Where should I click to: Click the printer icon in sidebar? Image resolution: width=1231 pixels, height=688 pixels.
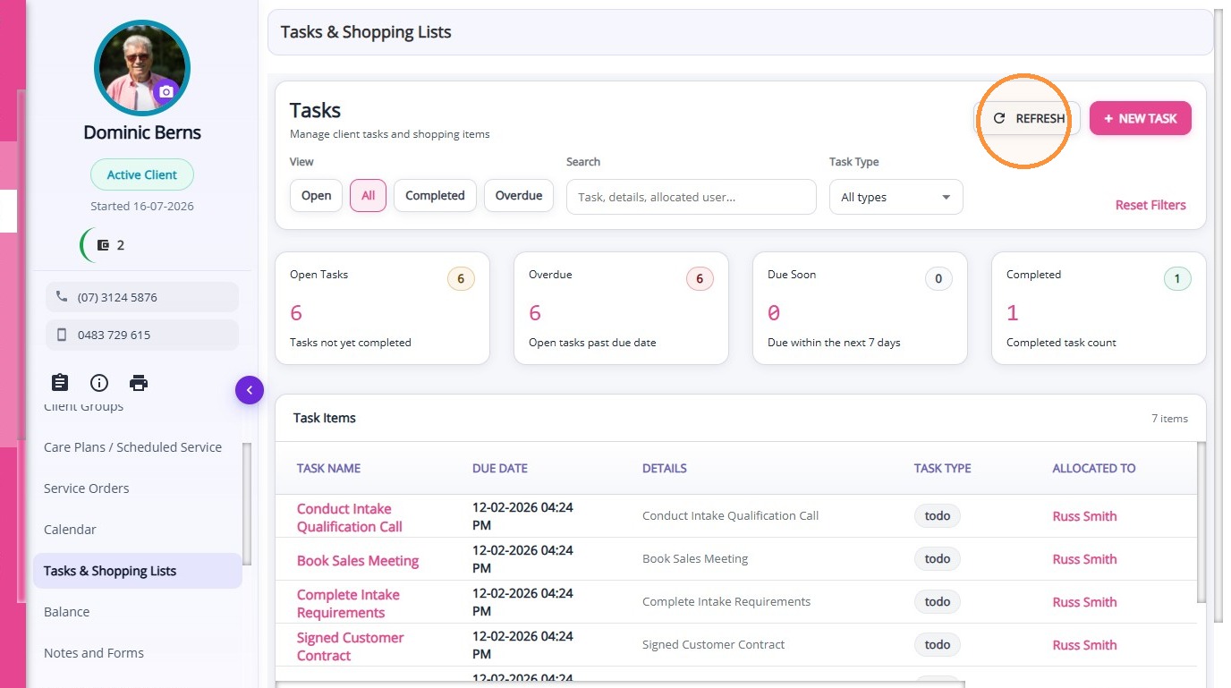(x=139, y=383)
